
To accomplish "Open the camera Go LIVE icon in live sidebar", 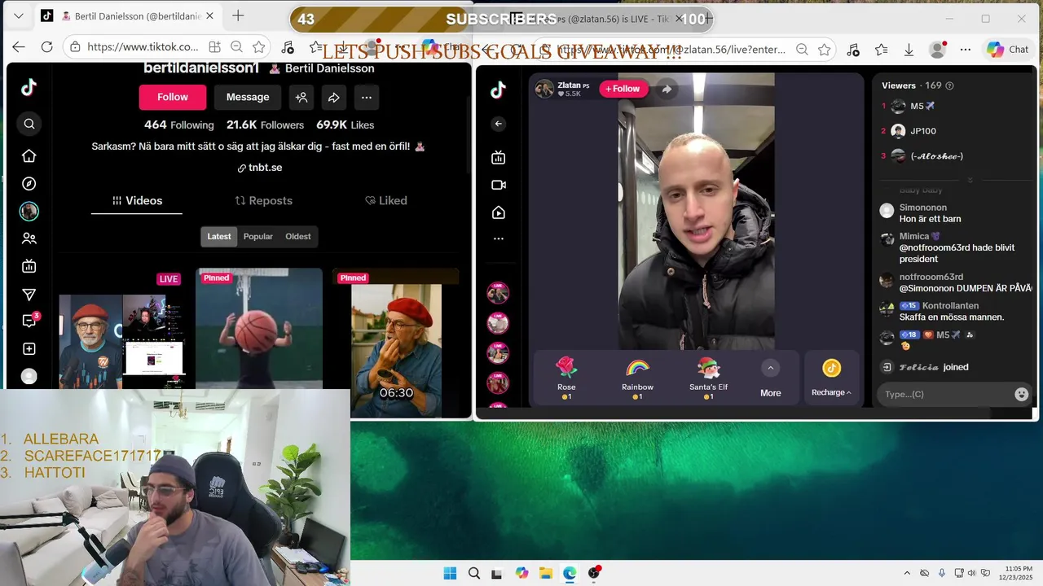I will [499, 185].
